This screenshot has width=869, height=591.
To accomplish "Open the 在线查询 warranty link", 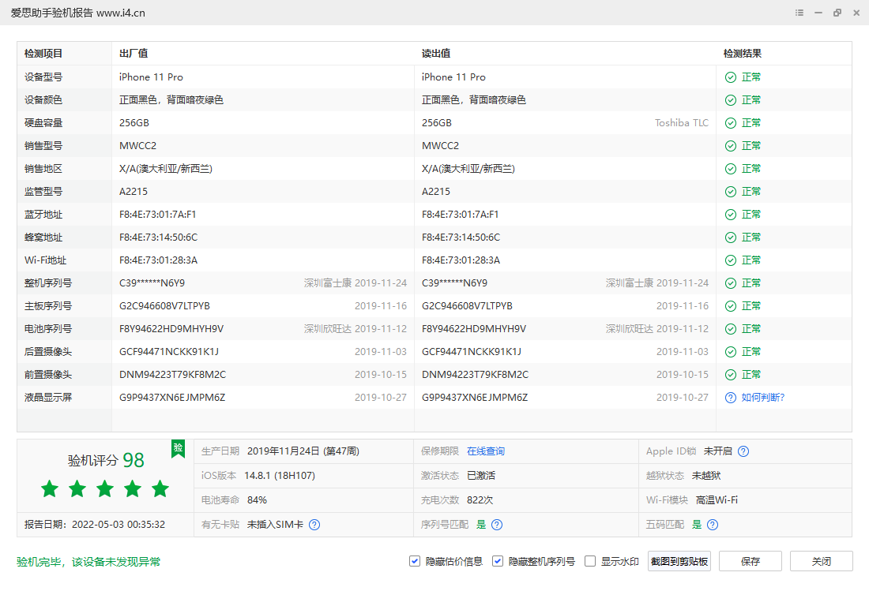I will point(486,451).
